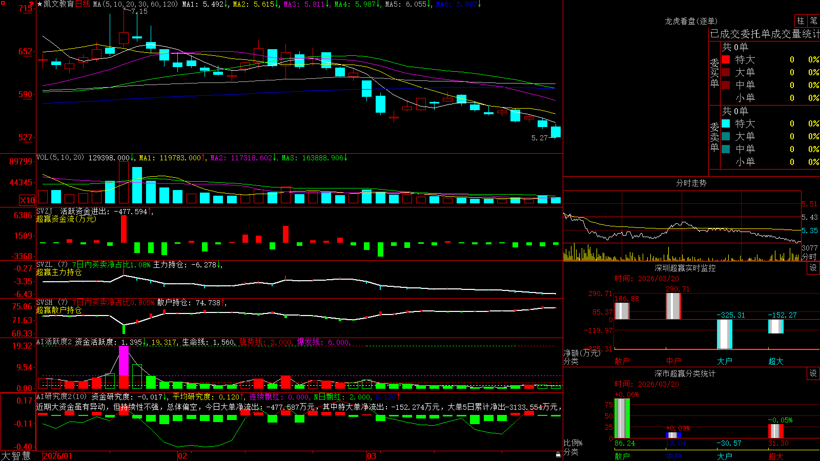Click the -152.27 超大 bar in 实时监控
The image size is (820, 461).
[x=775, y=326]
